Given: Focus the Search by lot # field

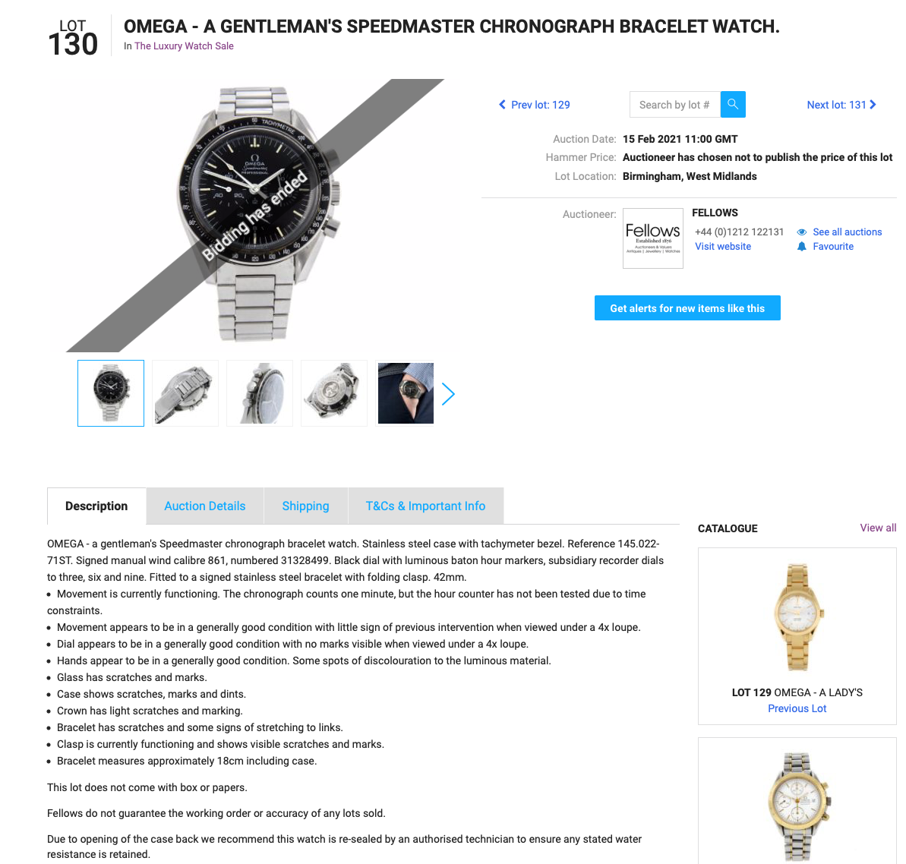Looking at the screenshot, I should (x=675, y=105).
